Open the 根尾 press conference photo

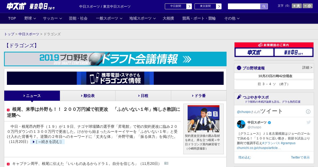coord(204,119)
